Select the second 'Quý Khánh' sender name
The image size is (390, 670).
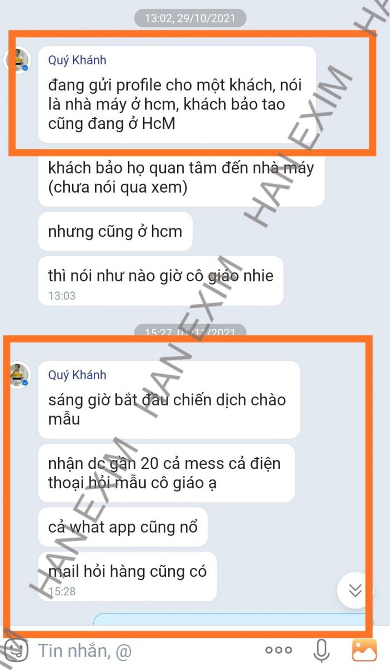coord(77,375)
